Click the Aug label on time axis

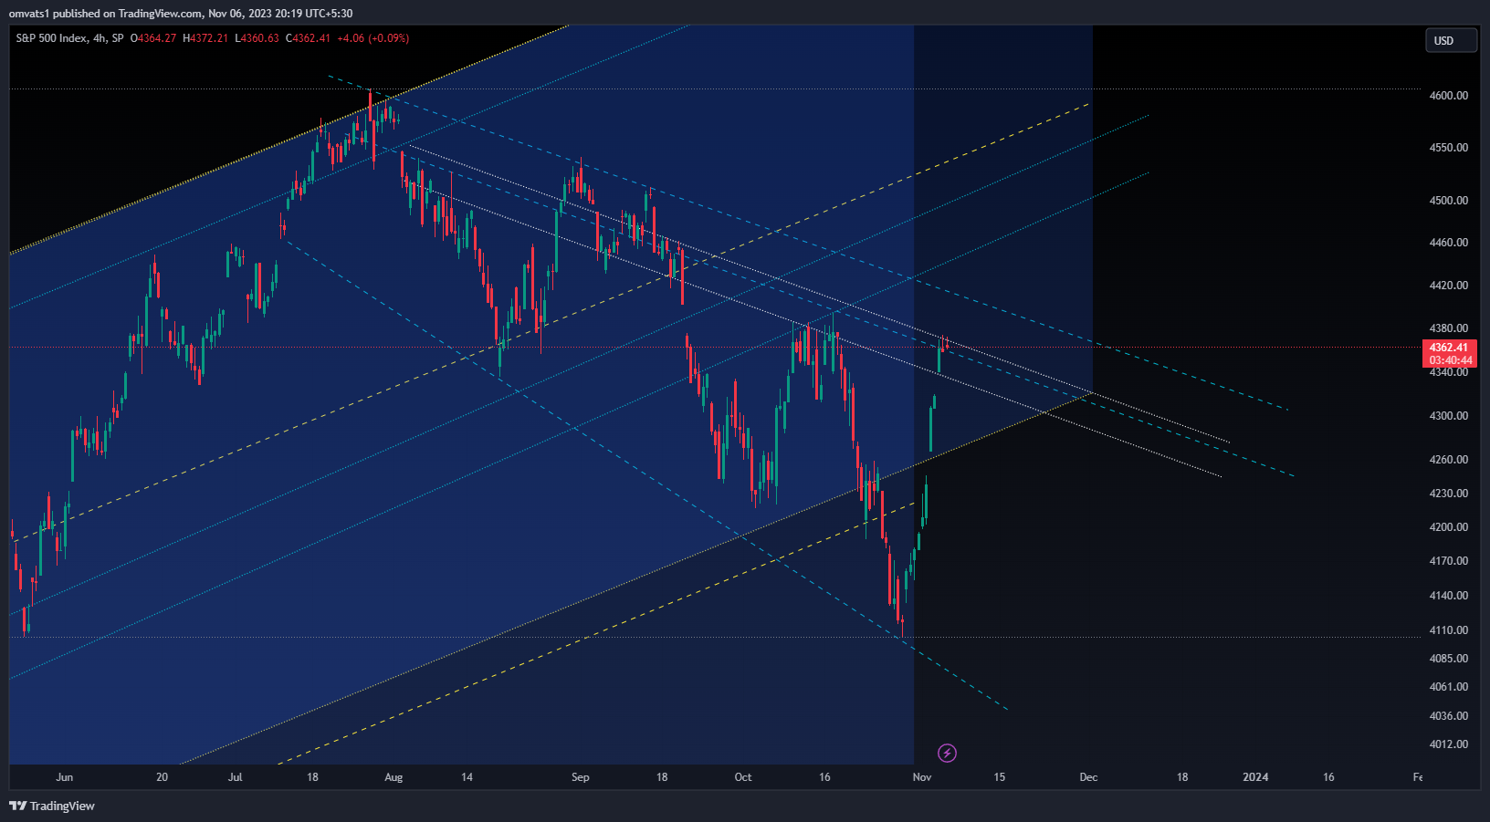pyautogui.click(x=393, y=777)
